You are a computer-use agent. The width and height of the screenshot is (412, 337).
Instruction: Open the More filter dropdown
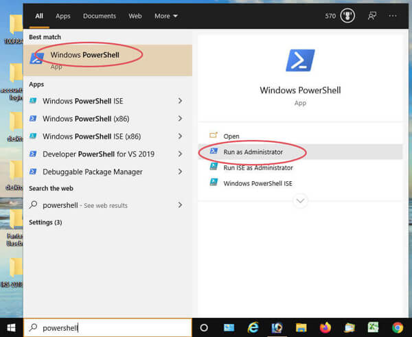(x=165, y=16)
